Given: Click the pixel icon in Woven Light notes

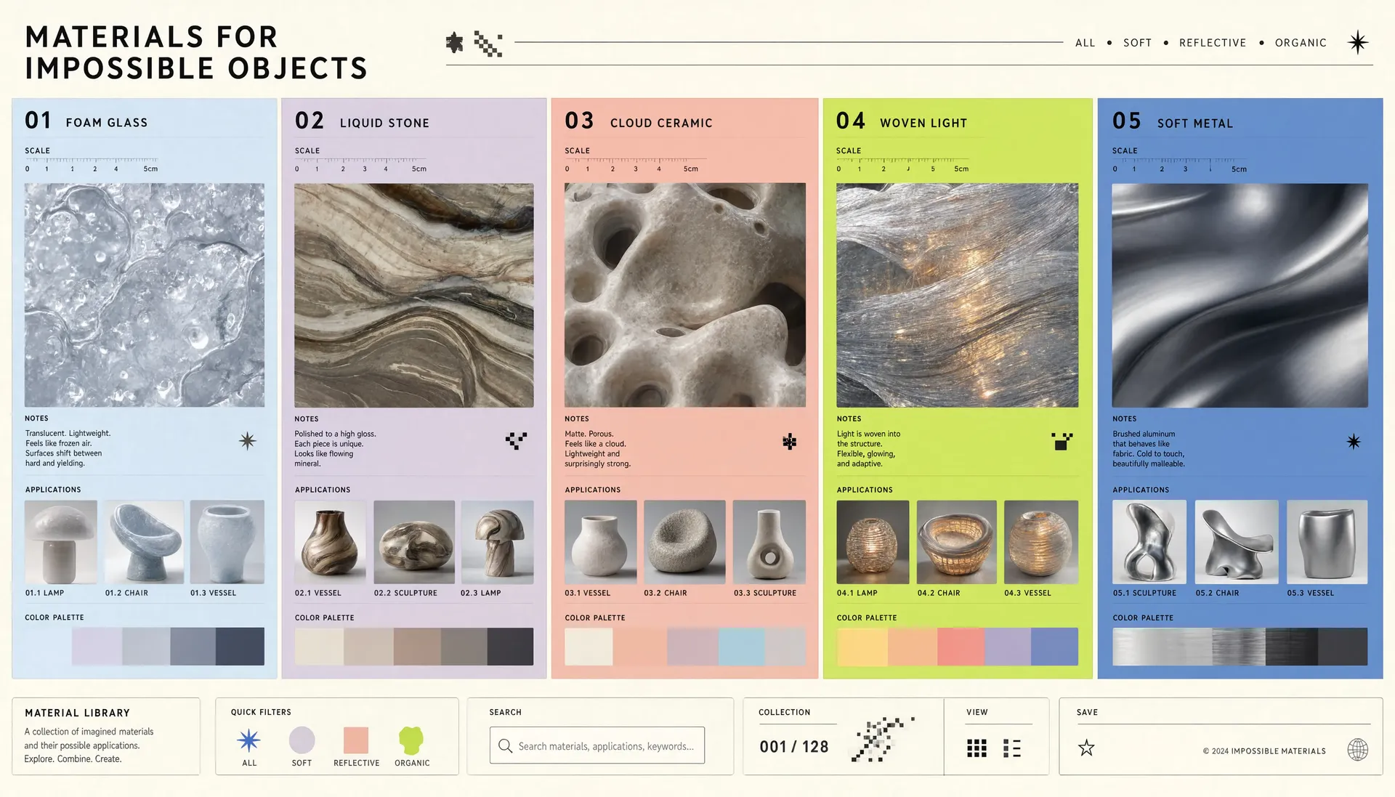Looking at the screenshot, I should [x=1062, y=441].
